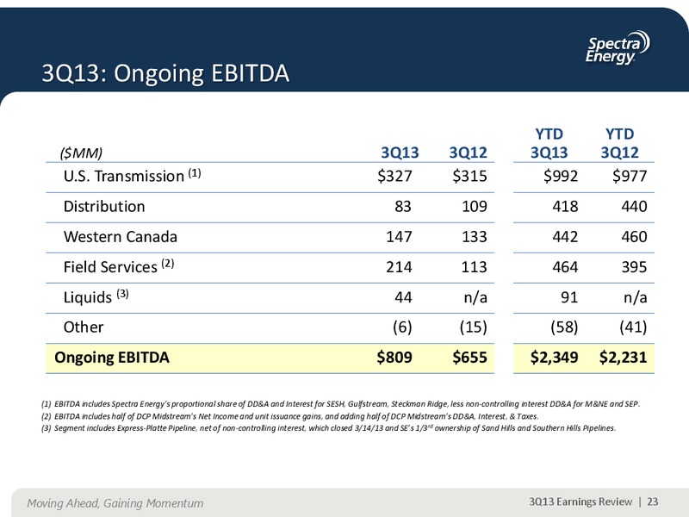Click the 418 Distribution YTD value
Image resolution: width=689 pixels, height=517 pixels.
coord(565,206)
